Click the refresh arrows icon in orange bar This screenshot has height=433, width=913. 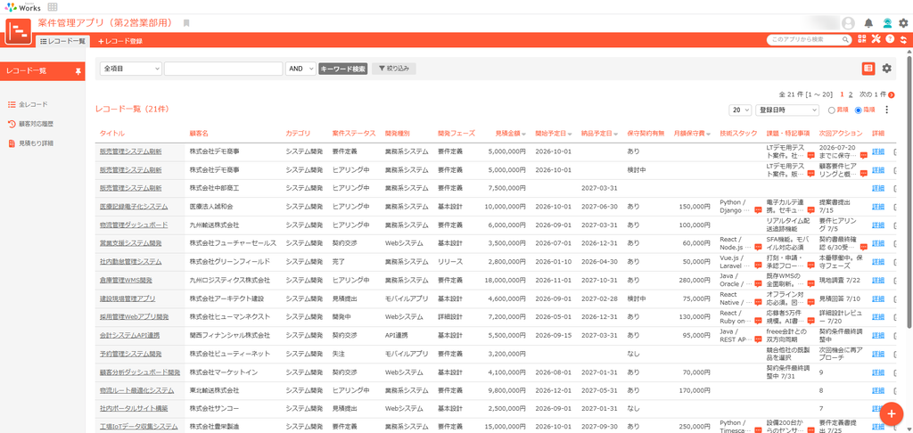tap(903, 39)
